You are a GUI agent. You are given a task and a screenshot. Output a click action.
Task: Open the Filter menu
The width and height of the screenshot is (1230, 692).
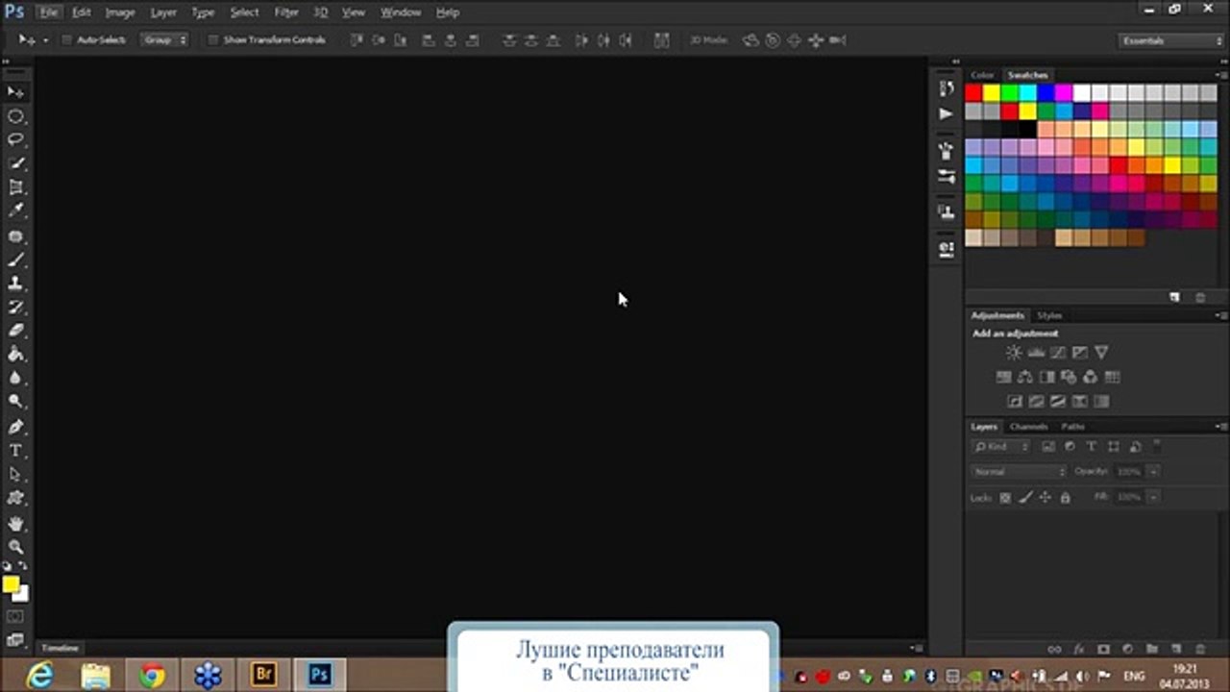coord(286,12)
